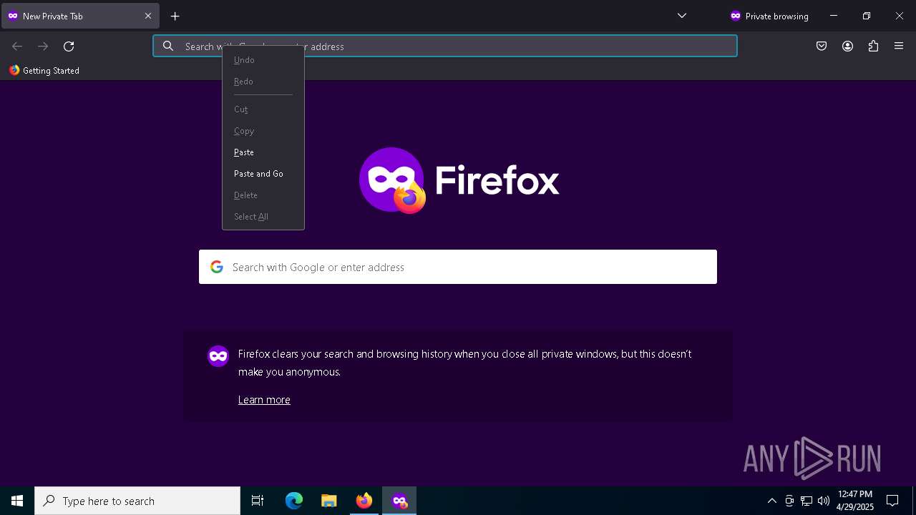Open Save to Pocket icon
Screen dimensions: 916x515
pos(822,46)
